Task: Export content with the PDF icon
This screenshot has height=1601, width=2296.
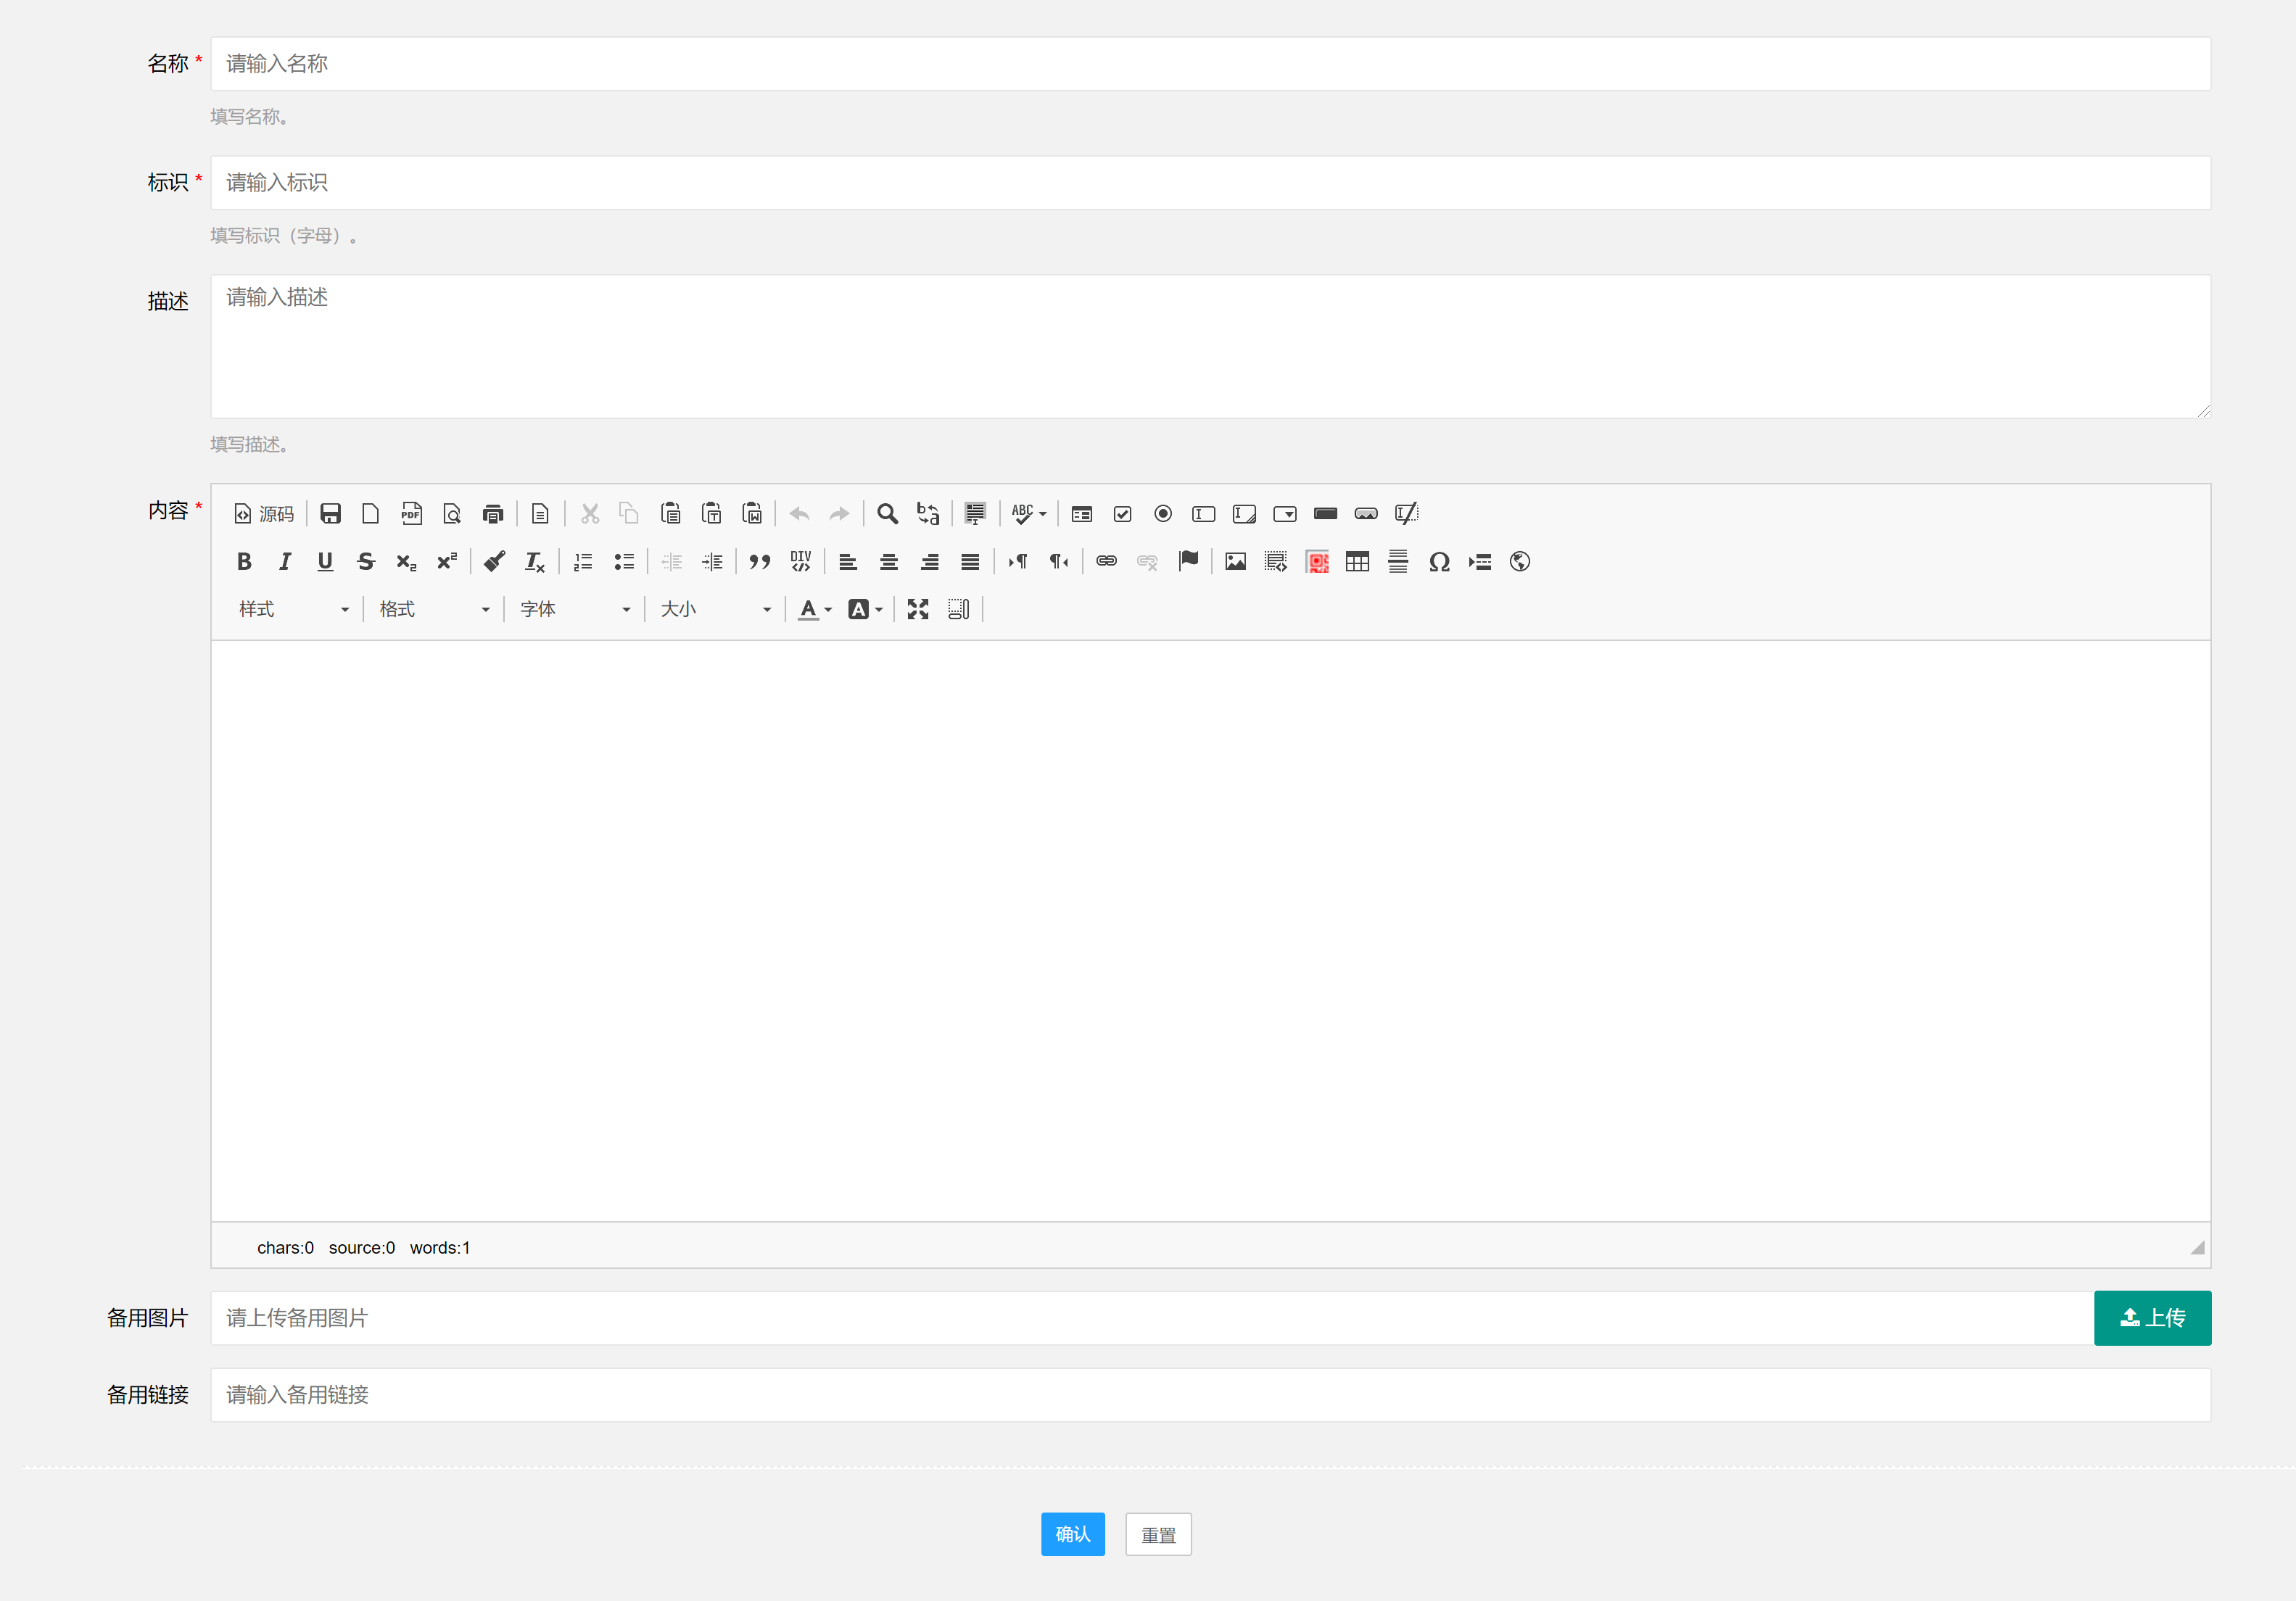Action: coord(411,514)
